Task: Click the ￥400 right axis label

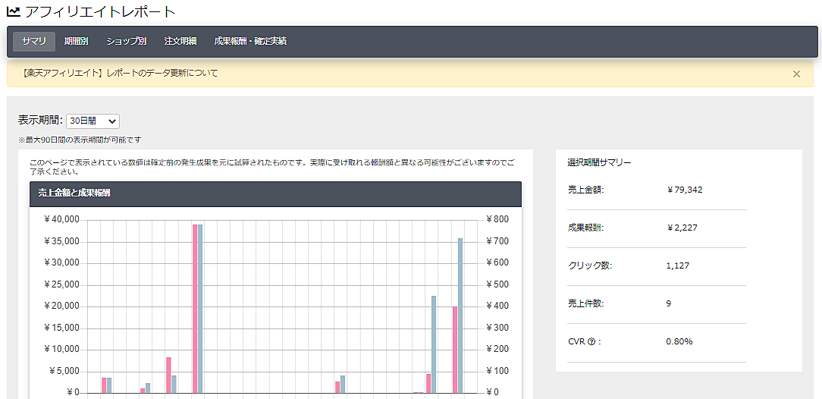Action: click(x=499, y=306)
